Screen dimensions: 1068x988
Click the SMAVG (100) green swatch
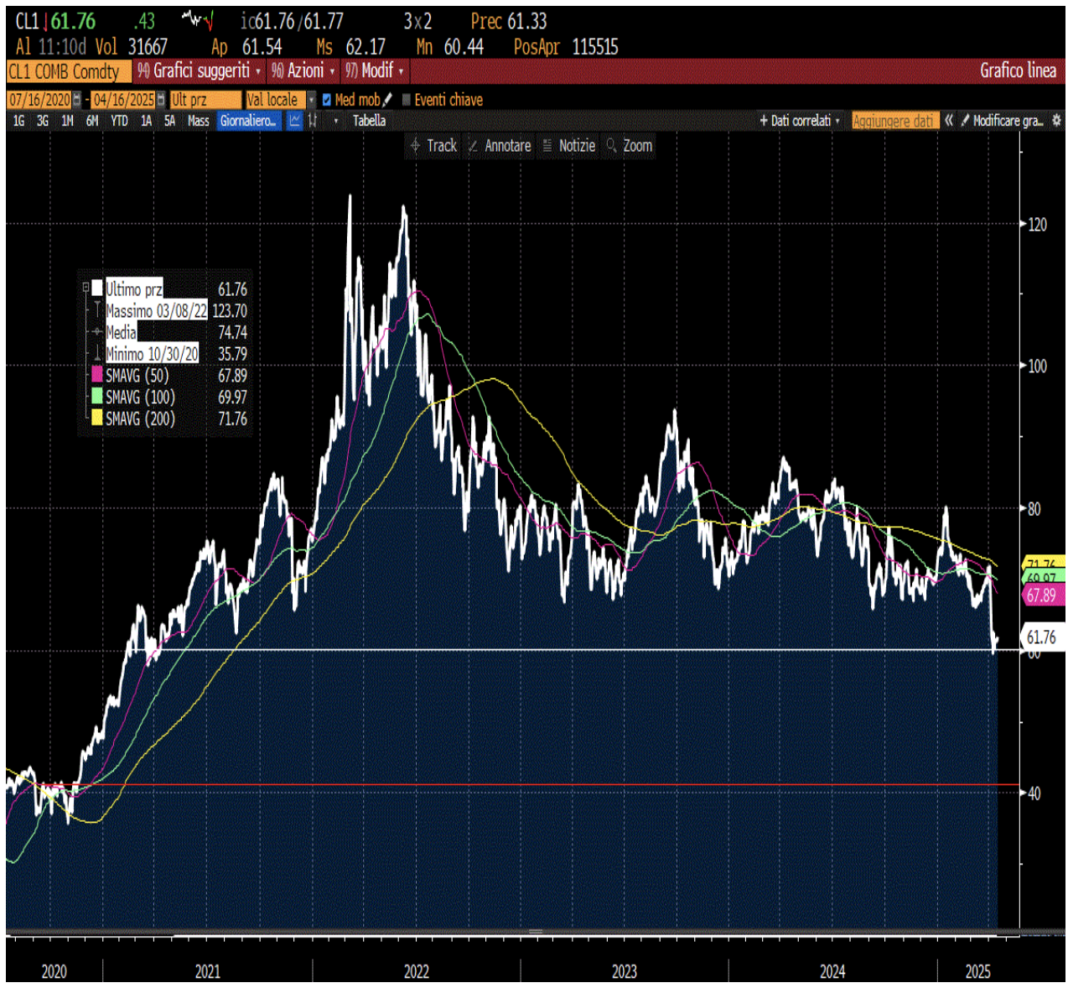97,397
